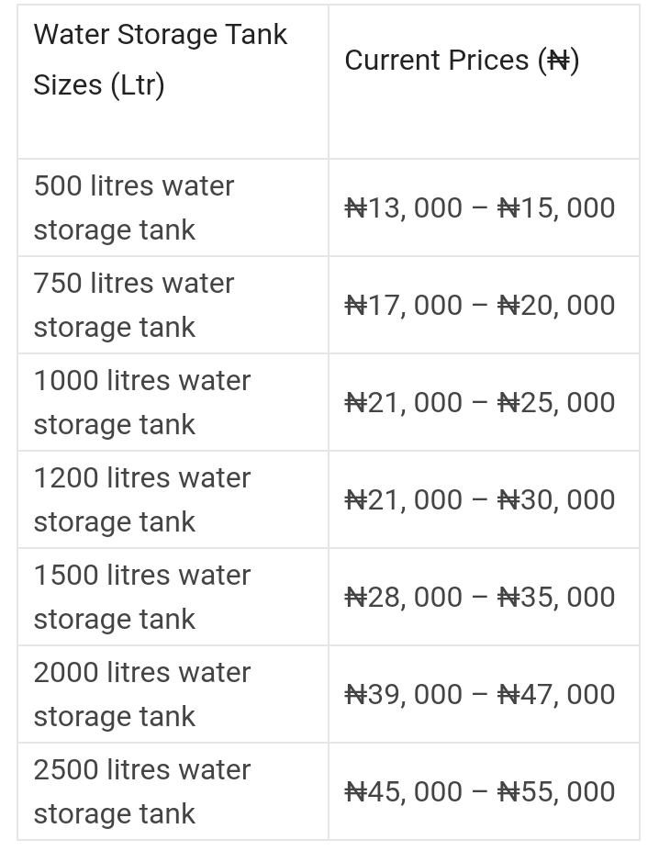Click the "₦47, 000" price text

(x=556, y=695)
